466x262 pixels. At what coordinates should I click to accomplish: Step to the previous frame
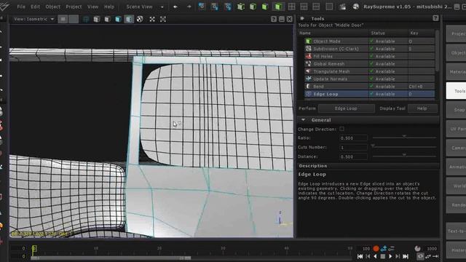tap(368, 256)
